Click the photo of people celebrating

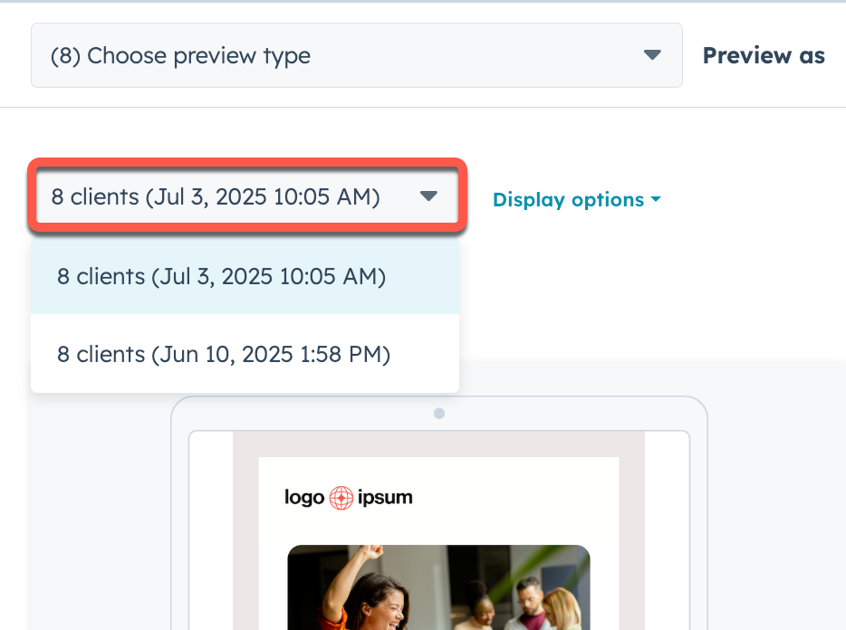(x=439, y=588)
